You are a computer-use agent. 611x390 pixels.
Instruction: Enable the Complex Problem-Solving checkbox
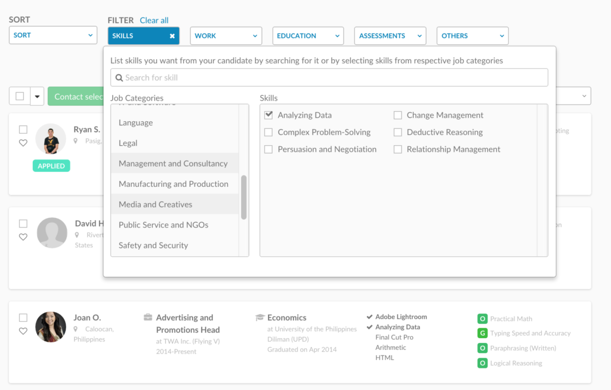(x=269, y=132)
